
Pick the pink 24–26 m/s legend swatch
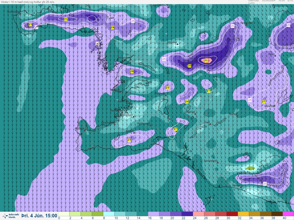click(198, 214)
